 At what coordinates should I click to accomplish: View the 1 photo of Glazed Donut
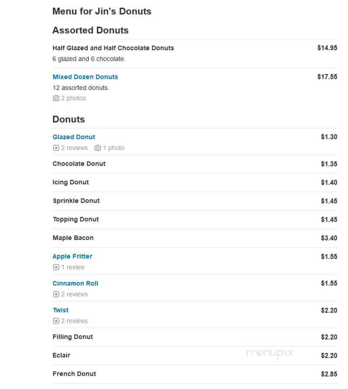pyautogui.click(x=114, y=148)
